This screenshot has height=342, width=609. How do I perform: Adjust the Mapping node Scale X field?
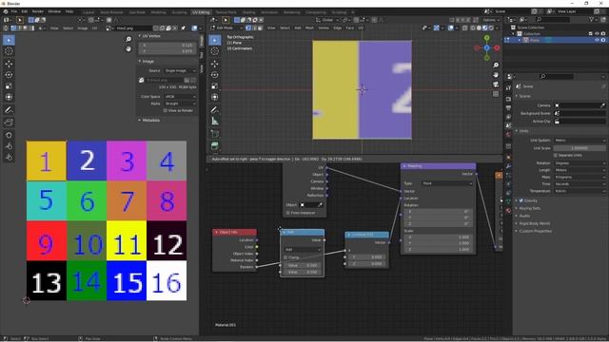(438, 237)
